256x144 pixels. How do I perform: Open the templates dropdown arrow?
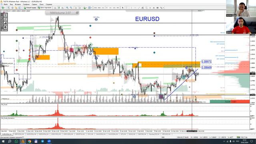pos(92,8)
